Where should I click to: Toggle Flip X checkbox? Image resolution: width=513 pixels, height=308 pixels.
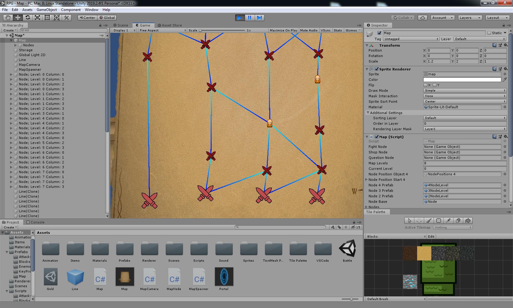click(425, 85)
